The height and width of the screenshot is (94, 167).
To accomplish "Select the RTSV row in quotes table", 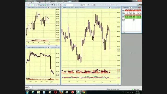I will (x=132, y=21).
